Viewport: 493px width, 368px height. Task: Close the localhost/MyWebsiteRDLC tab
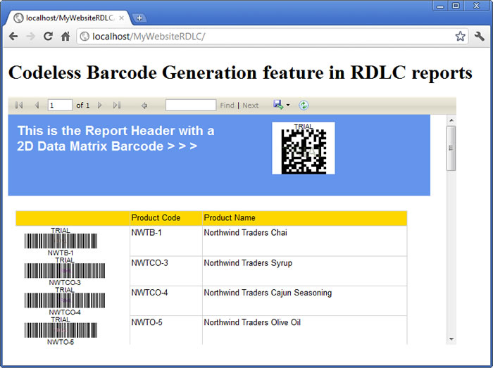pos(121,18)
